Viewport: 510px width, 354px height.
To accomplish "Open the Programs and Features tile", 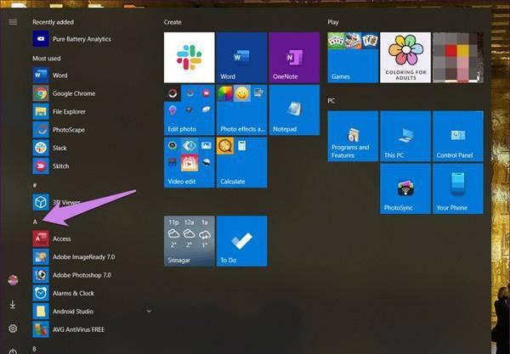I will coord(353,136).
